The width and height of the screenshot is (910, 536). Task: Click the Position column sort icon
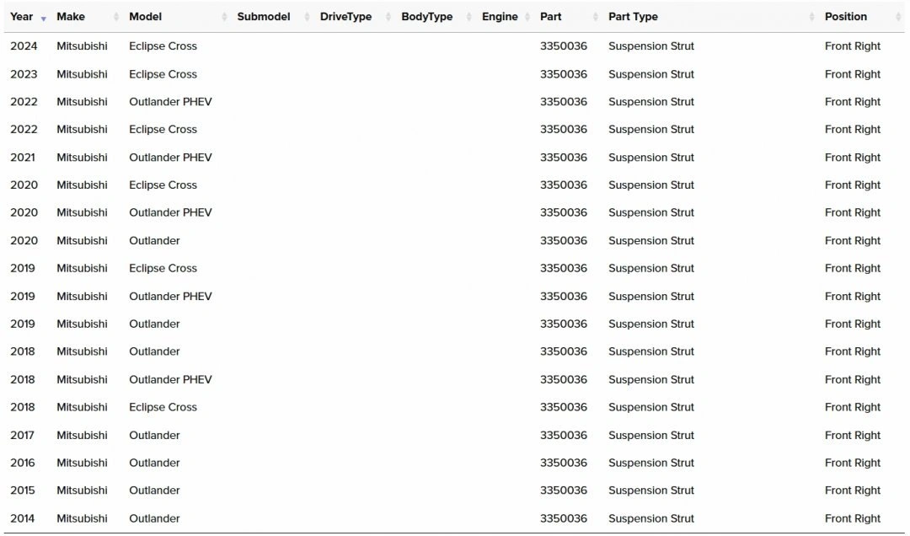point(897,17)
